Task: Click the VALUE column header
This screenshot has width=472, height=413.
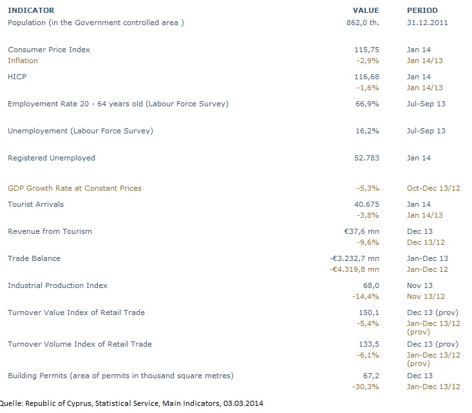Action: (366, 10)
